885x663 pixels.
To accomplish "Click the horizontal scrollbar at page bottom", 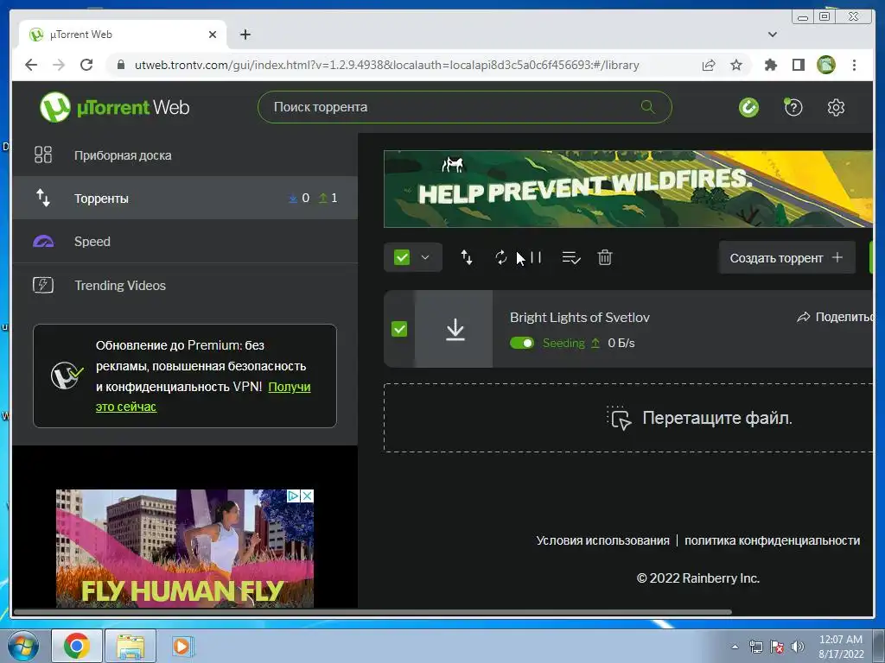I will click(372, 612).
